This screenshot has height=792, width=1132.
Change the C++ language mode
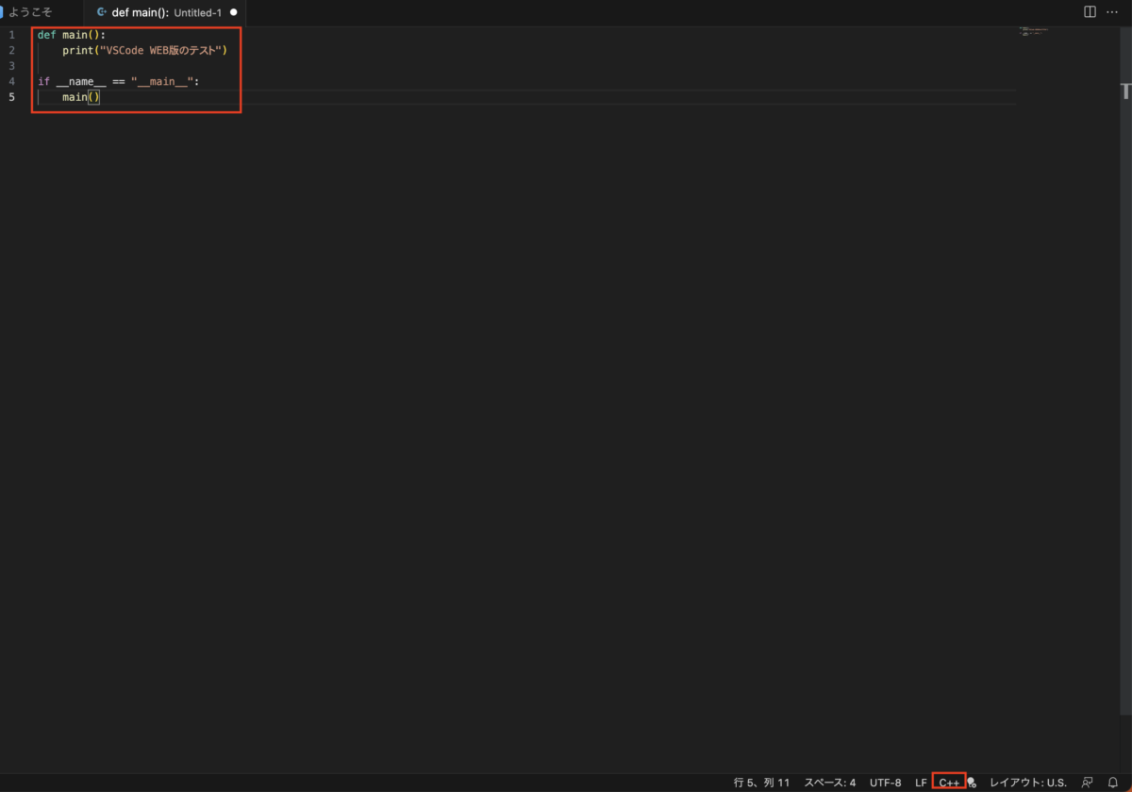click(949, 782)
